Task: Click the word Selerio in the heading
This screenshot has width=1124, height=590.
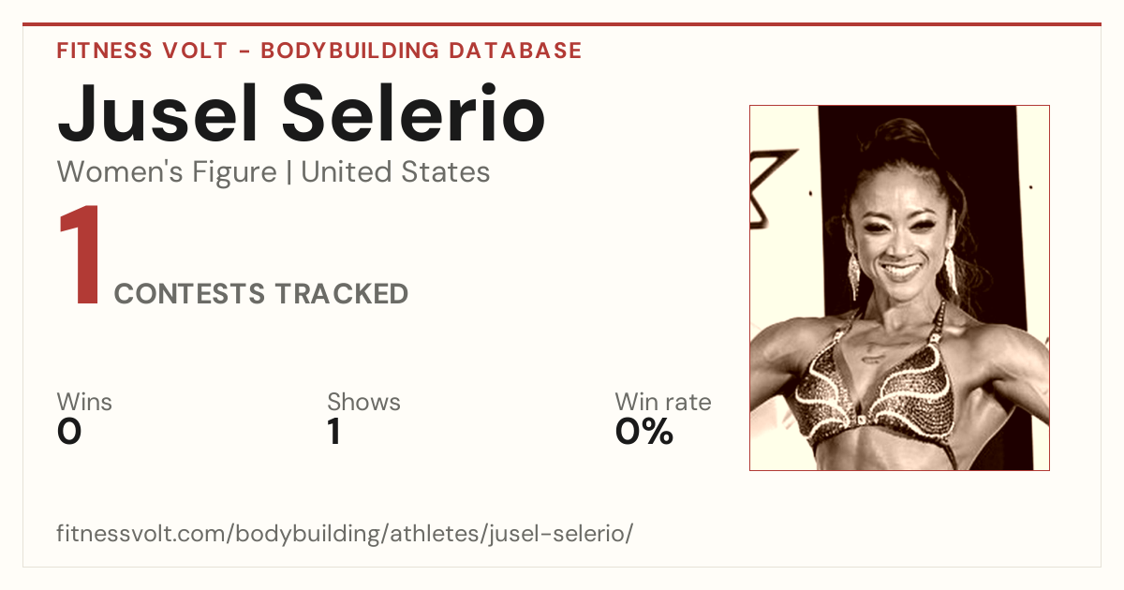Action: pyautogui.click(x=417, y=112)
